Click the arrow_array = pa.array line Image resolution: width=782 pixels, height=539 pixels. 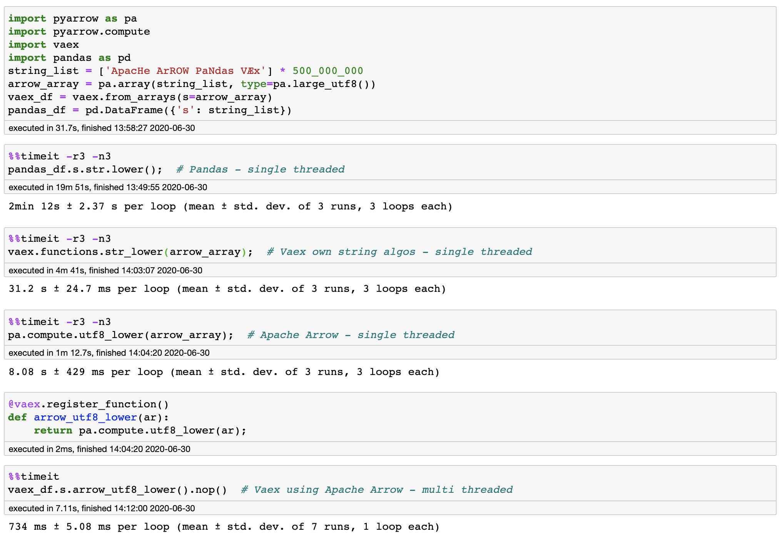click(x=192, y=84)
